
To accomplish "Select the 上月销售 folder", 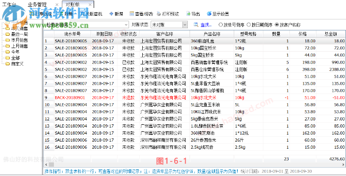I will (x=19, y=46).
